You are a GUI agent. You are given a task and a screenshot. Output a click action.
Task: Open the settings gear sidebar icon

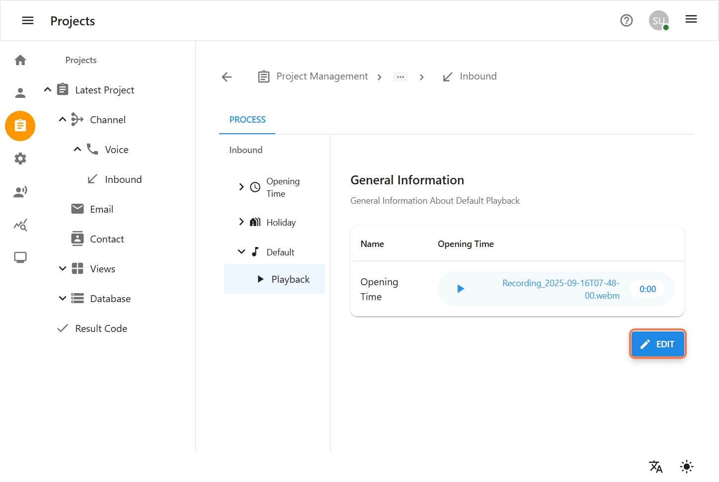point(20,159)
